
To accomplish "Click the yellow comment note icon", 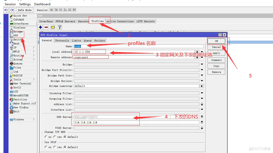I will click(53, 27).
